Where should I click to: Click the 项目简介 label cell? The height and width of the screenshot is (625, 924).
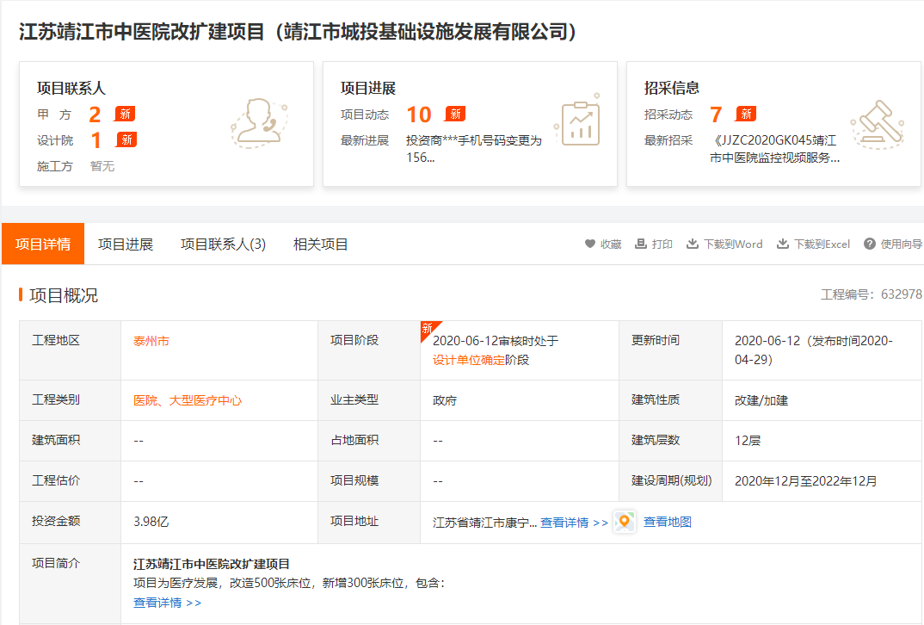coord(71,584)
